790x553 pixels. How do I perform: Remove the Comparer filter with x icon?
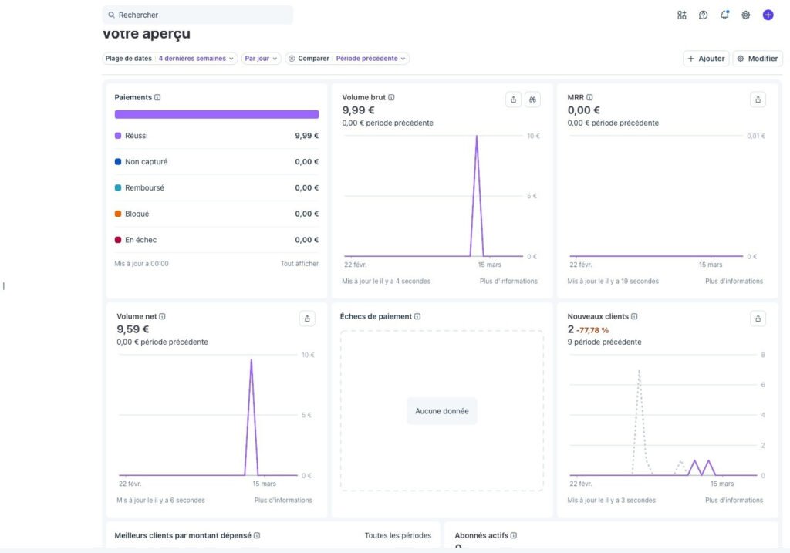(x=292, y=59)
